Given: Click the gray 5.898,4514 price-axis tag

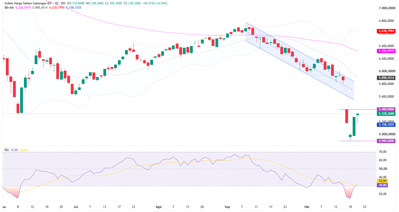Looking at the screenshot, I should coord(386,78).
